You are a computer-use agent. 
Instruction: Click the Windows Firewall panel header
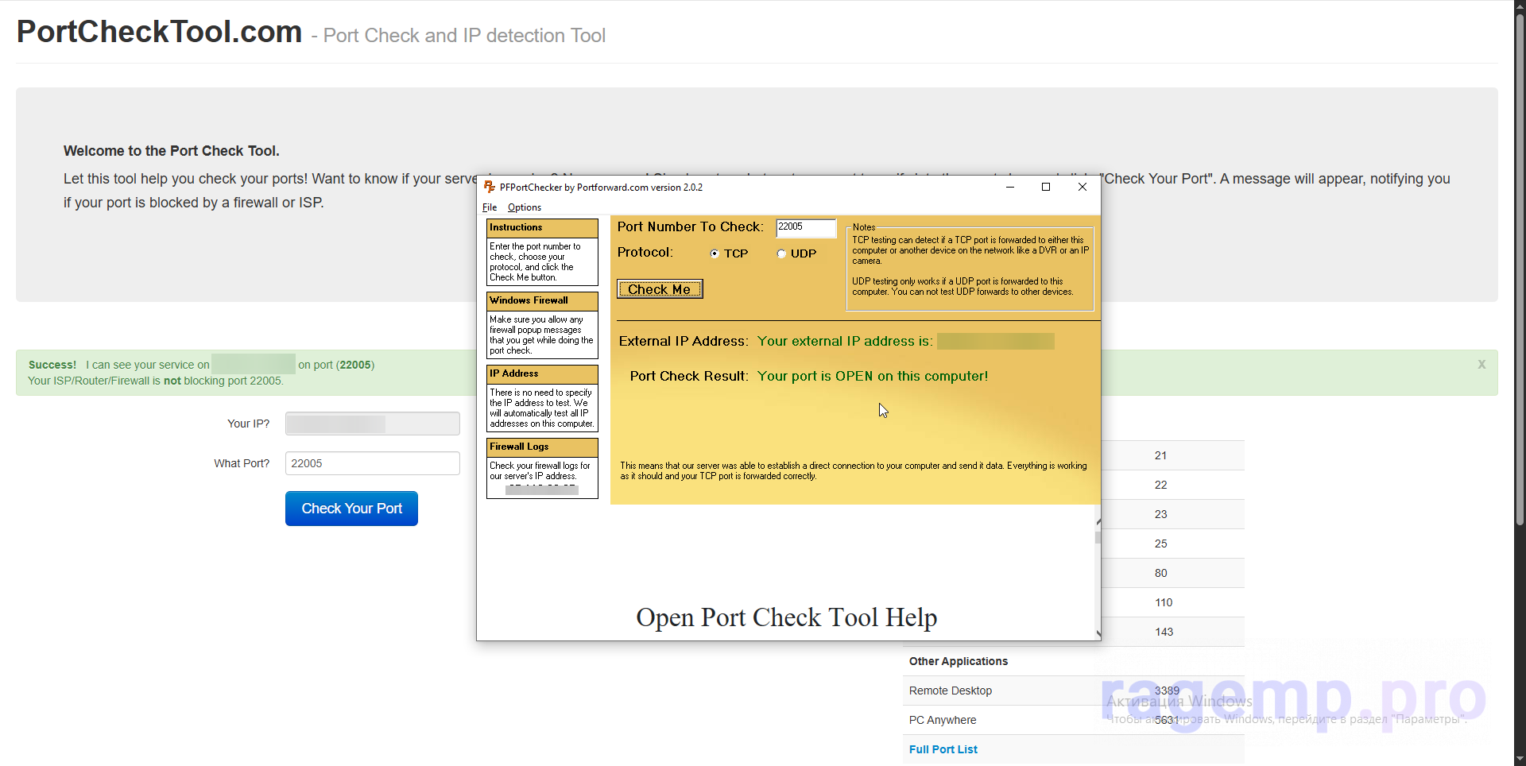click(542, 301)
